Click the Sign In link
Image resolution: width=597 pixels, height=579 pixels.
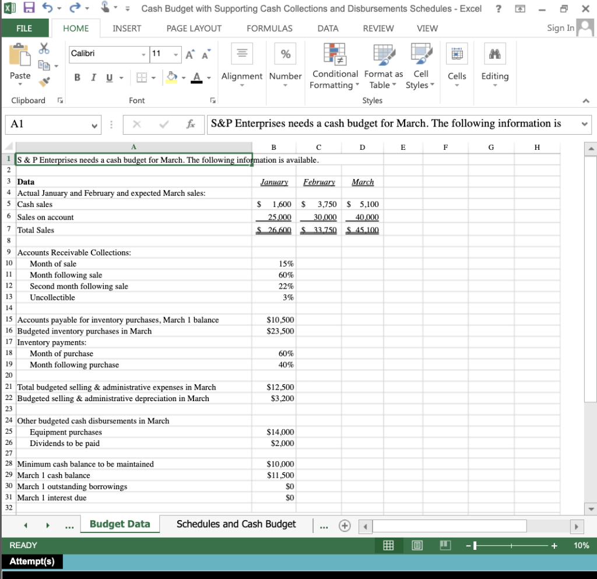coord(560,28)
